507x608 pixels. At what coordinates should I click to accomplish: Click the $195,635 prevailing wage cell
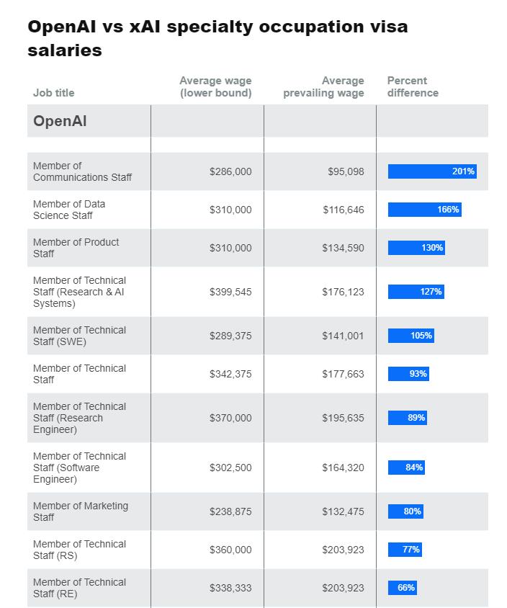click(x=343, y=418)
